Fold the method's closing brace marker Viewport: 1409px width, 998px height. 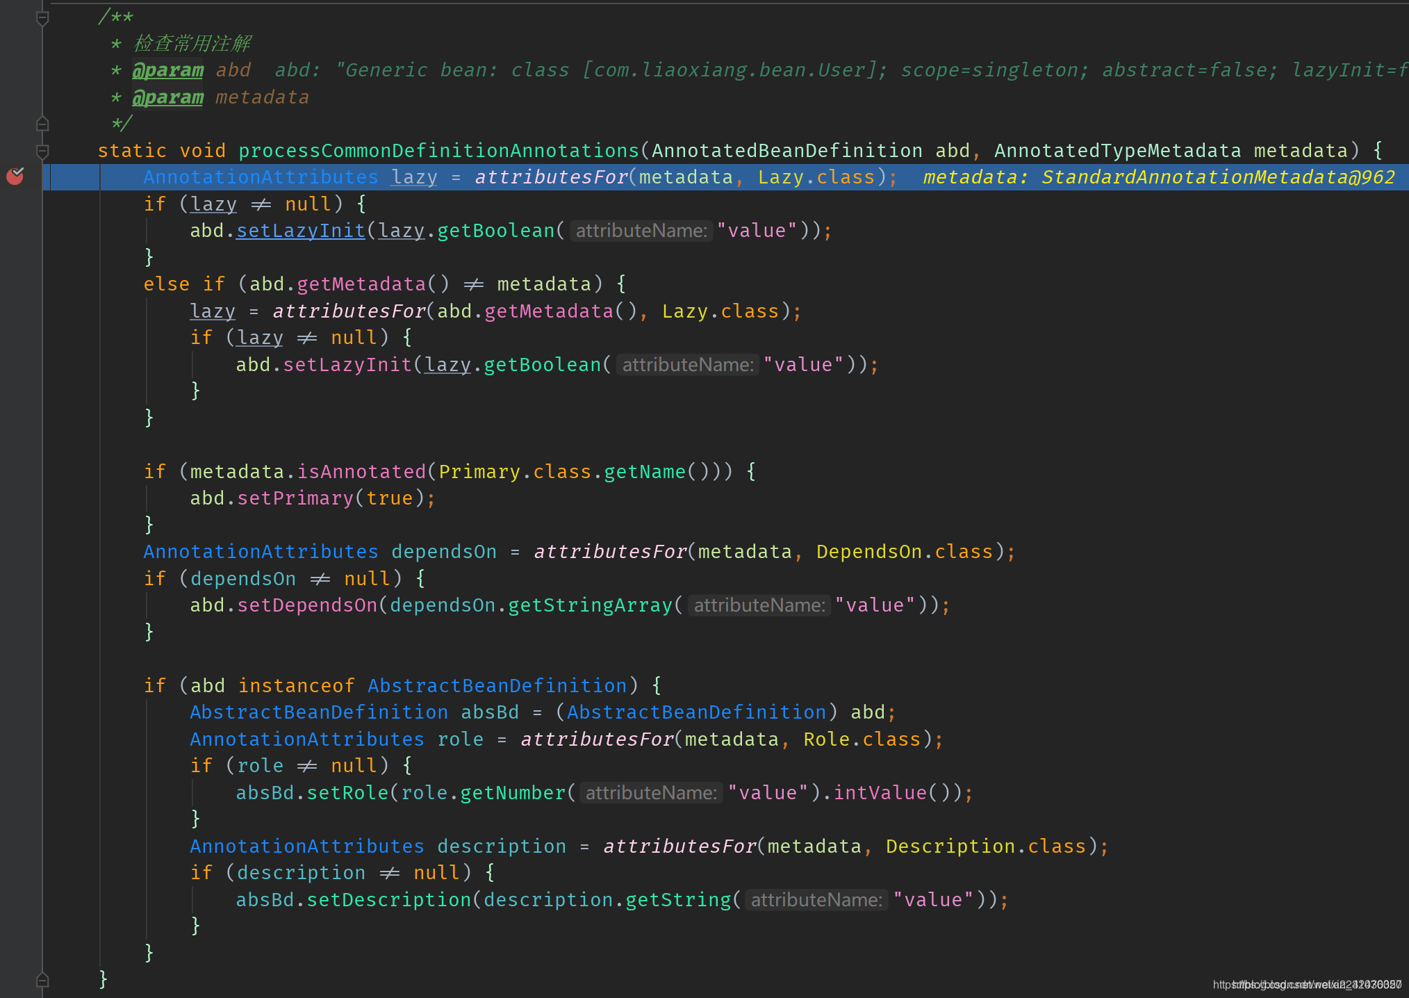point(42,980)
